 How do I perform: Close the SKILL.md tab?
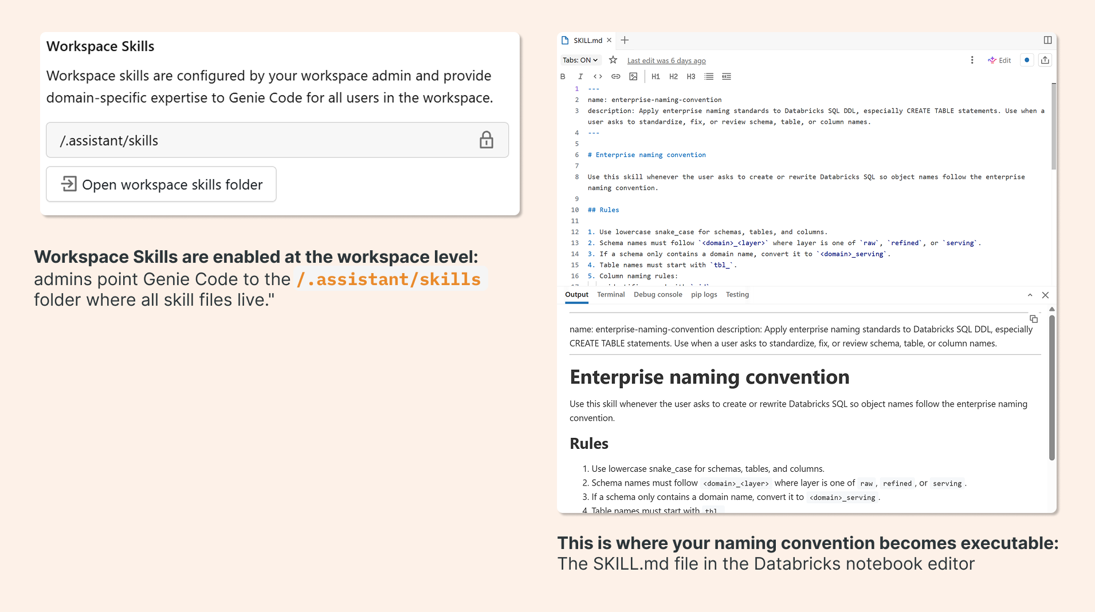click(609, 40)
